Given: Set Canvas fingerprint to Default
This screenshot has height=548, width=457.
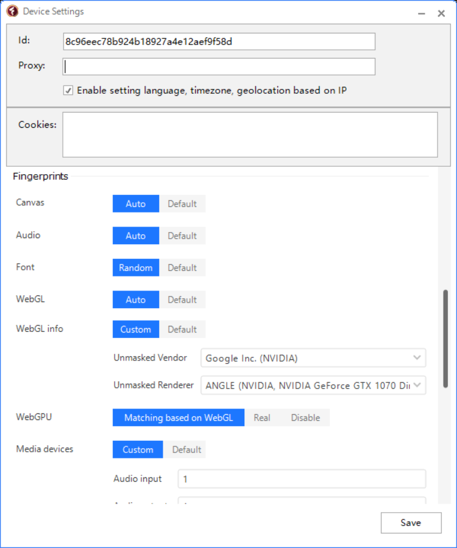Looking at the screenshot, I should 182,204.
